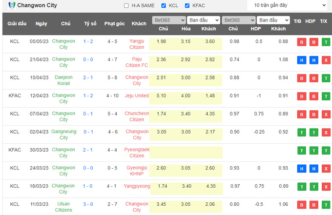This screenshot has height=215, width=332.
Task: Click the 'Tỷ số' column header
Action: coord(90,24)
